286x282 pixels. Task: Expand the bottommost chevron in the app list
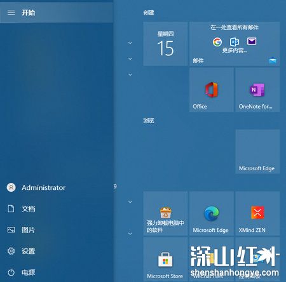pyautogui.click(x=130, y=234)
